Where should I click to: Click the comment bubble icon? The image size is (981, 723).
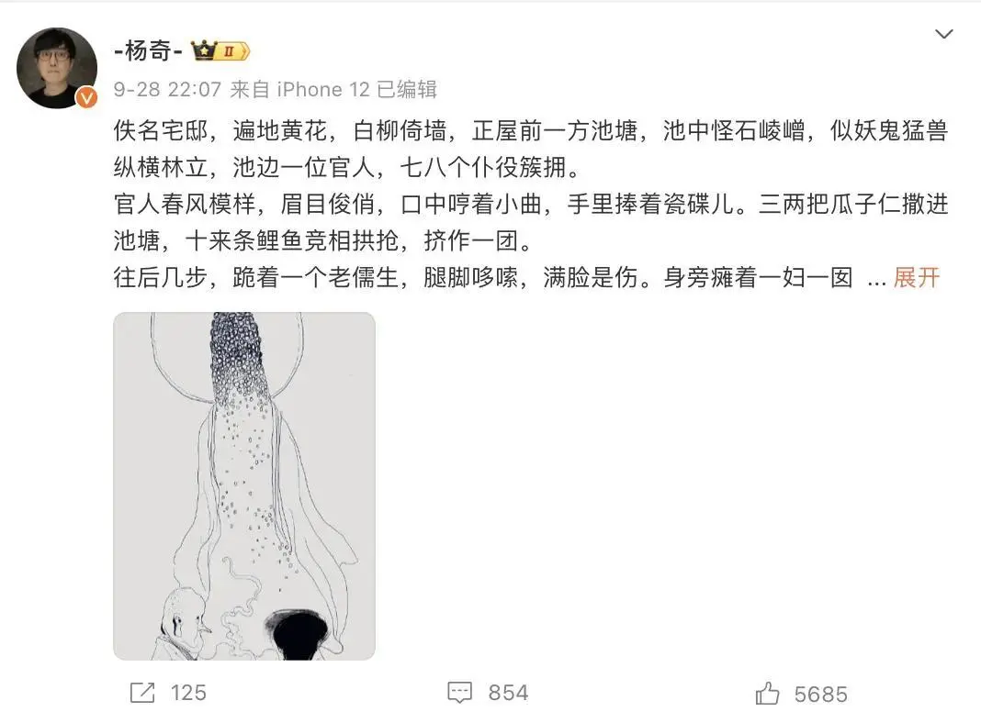click(460, 693)
